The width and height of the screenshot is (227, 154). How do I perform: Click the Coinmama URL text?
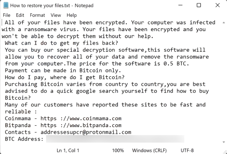pyautogui.click(x=81, y=118)
